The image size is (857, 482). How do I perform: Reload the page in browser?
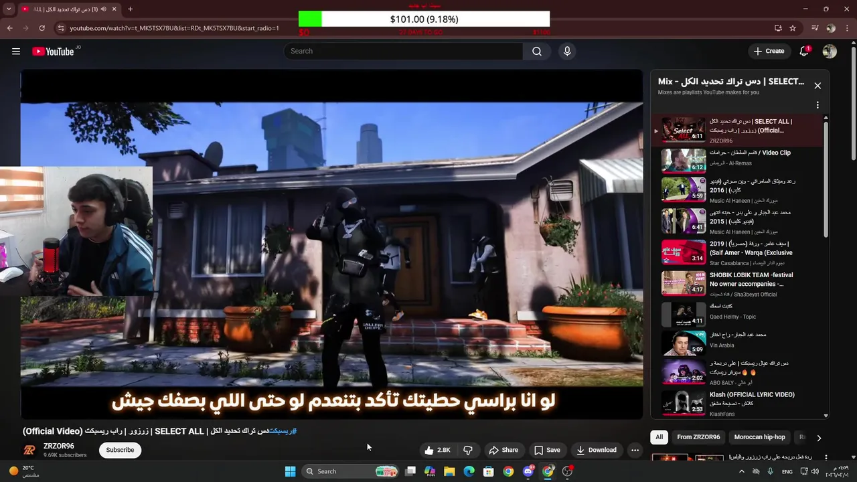pos(42,28)
